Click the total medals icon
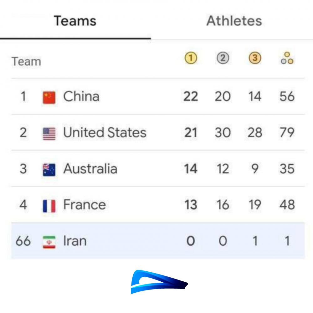Image resolution: width=313 pixels, height=313 pixels. (x=287, y=58)
